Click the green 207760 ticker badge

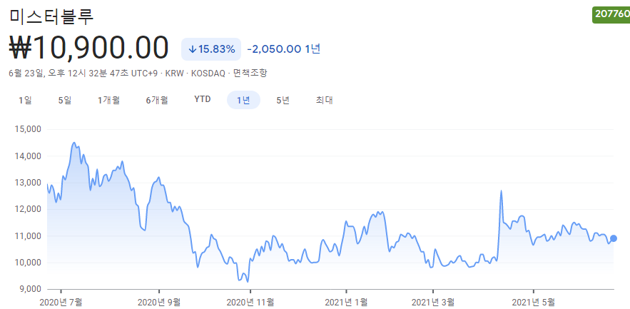pyautogui.click(x=611, y=14)
